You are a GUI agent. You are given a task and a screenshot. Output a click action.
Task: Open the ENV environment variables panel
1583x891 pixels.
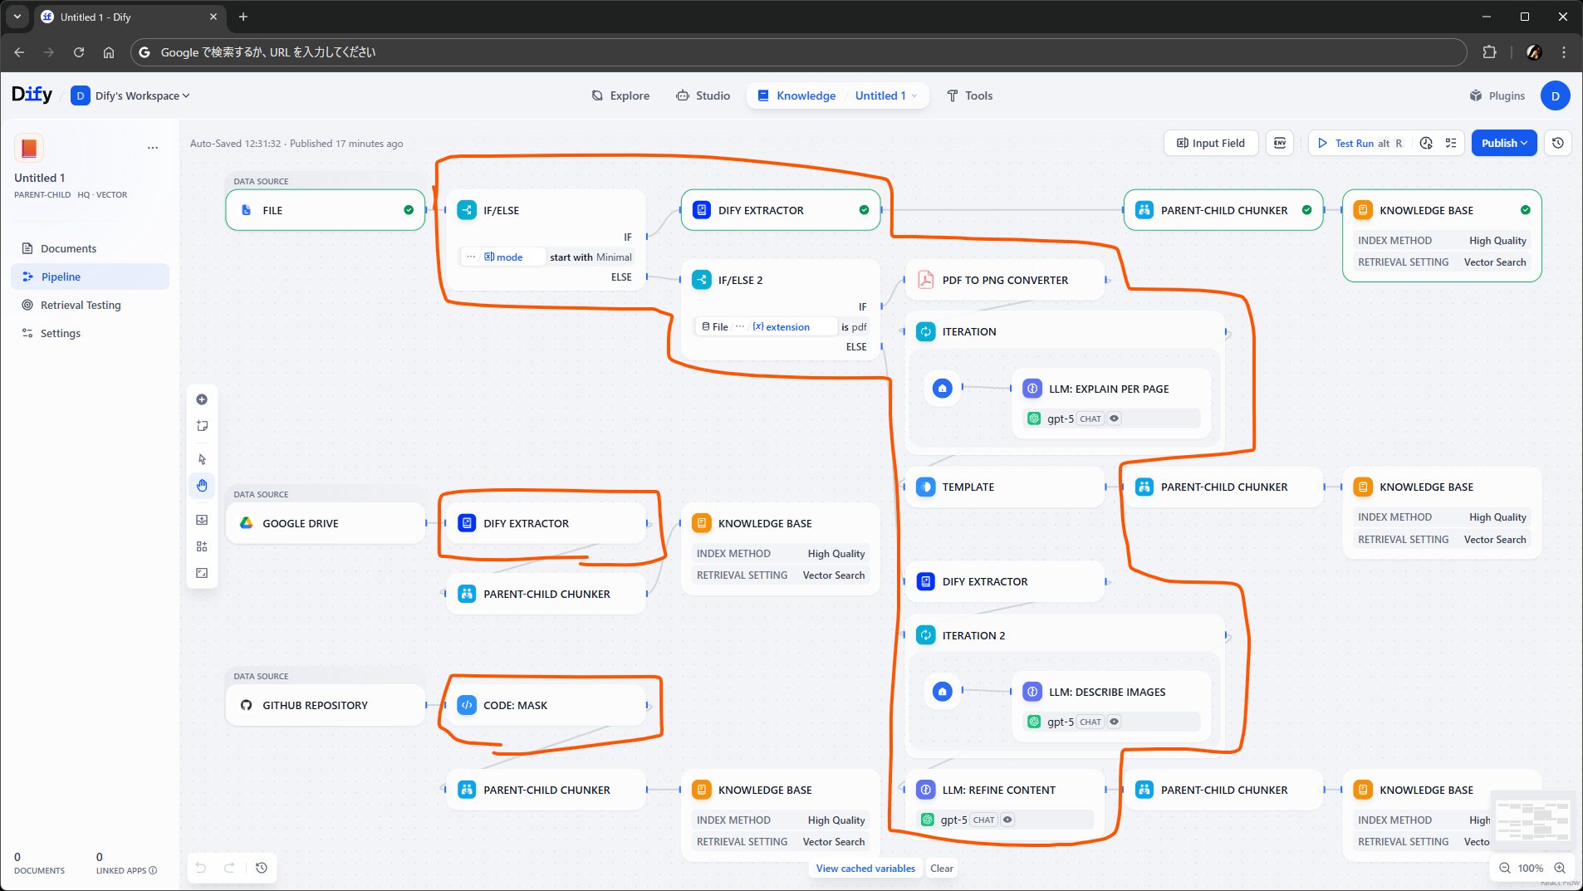click(x=1280, y=143)
